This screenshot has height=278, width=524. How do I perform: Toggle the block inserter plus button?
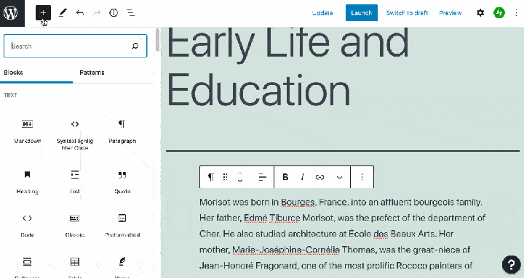click(x=43, y=13)
